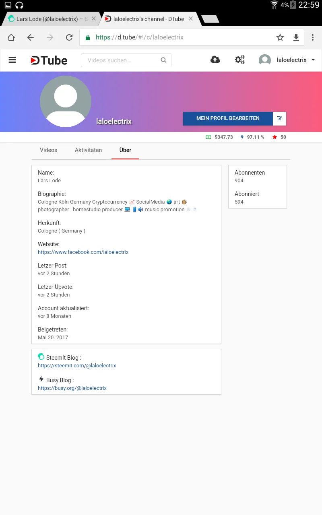The width and height of the screenshot is (322, 515).
Task: Click Mein Profil Bearbeiten button
Action: [228, 118]
